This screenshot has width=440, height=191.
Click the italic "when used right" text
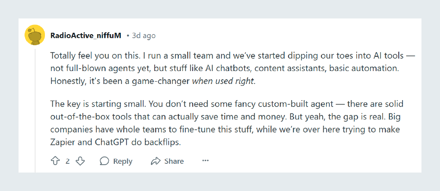click(x=223, y=82)
